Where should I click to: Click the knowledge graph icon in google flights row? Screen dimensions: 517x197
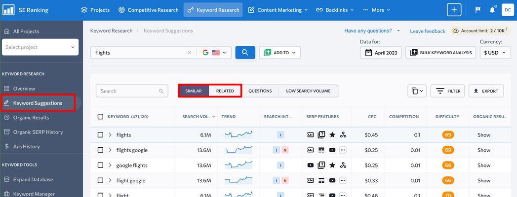(343, 165)
